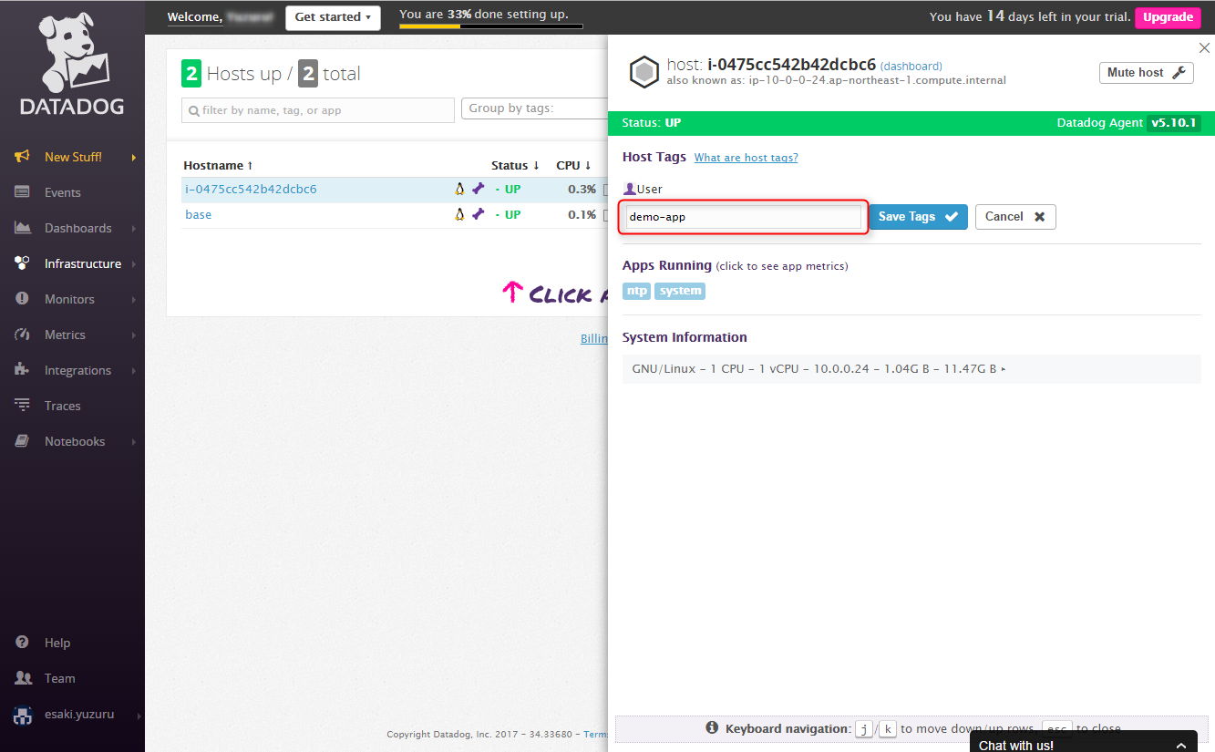Click the k keyboard key hint
The height and width of the screenshot is (752, 1215).
click(x=888, y=729)
